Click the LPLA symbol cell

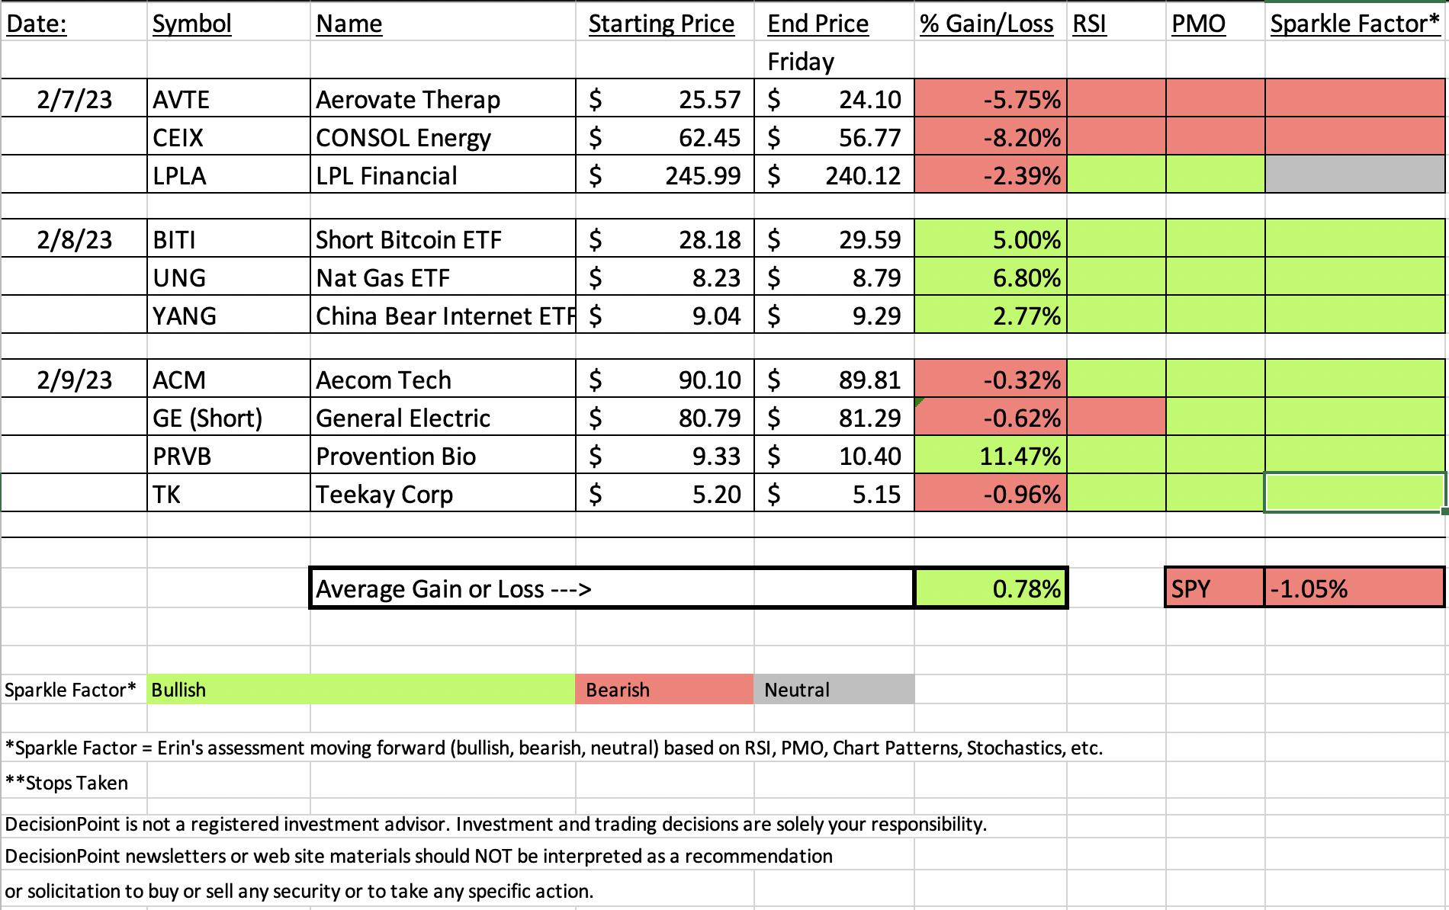[x=228, y=175]
